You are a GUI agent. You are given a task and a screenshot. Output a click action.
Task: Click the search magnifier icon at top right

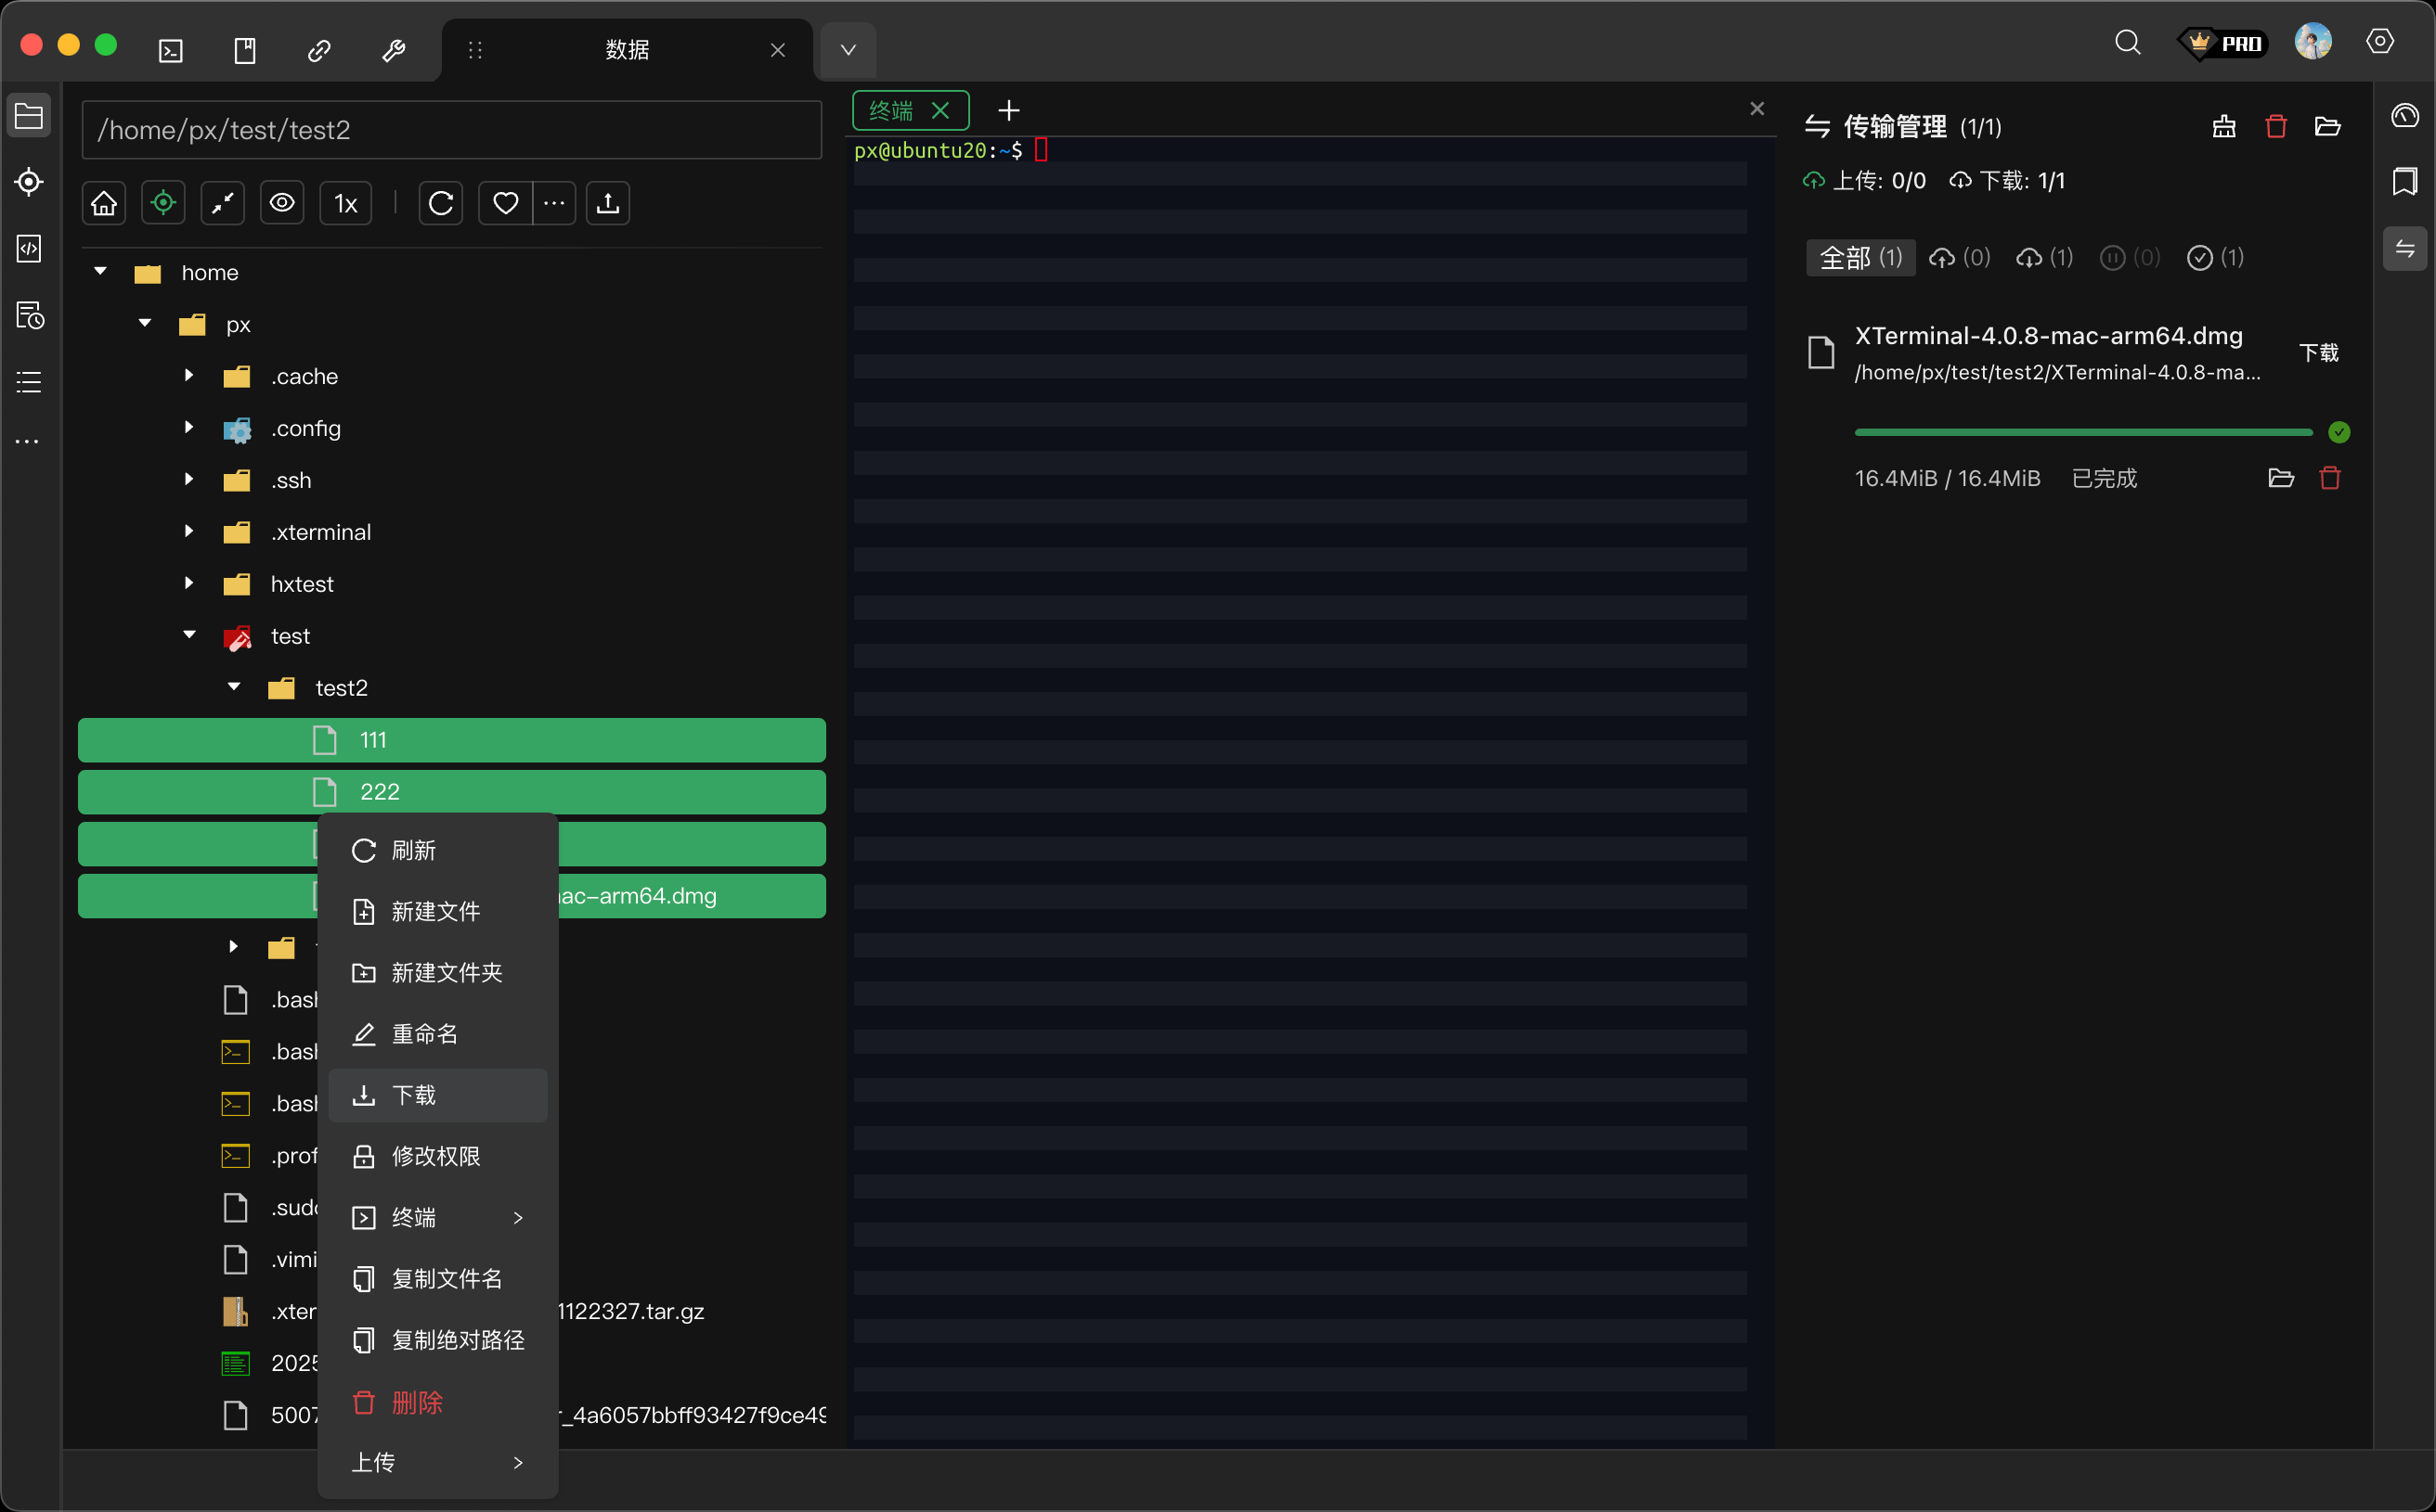2127,43
